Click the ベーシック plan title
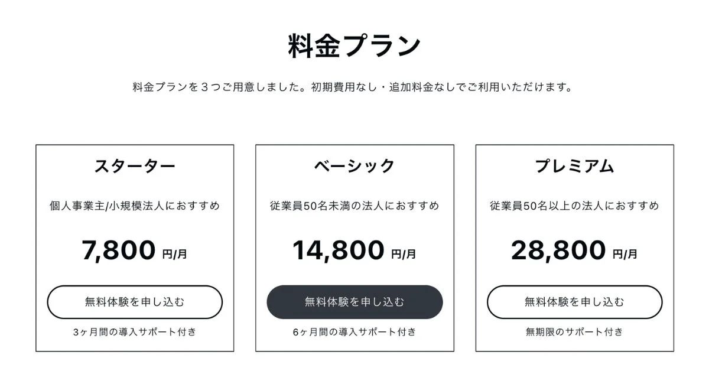 (354, 166)
